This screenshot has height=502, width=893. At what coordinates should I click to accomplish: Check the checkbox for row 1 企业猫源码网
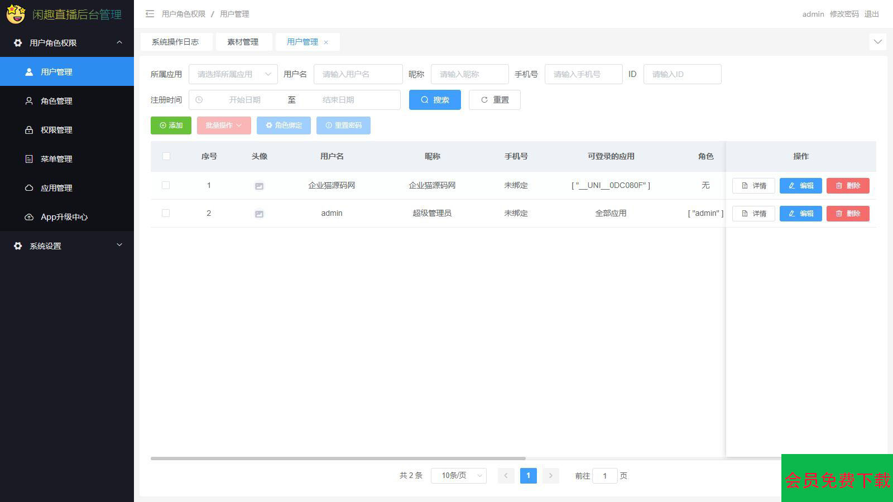(166, 185)
